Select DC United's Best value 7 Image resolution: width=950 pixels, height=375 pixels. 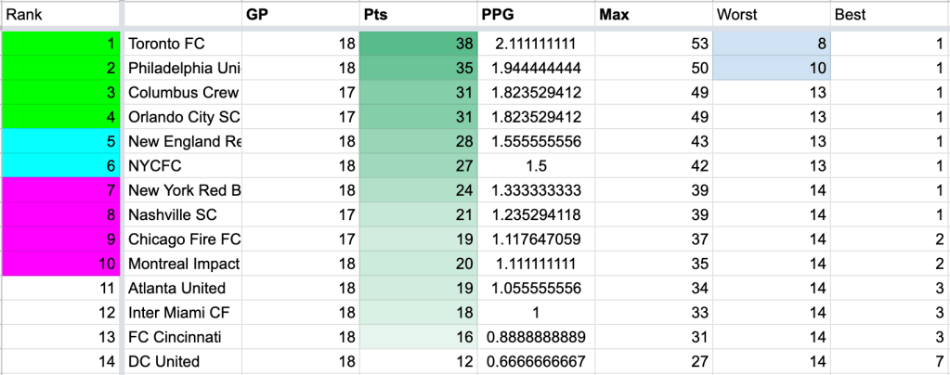pos(890,361)
